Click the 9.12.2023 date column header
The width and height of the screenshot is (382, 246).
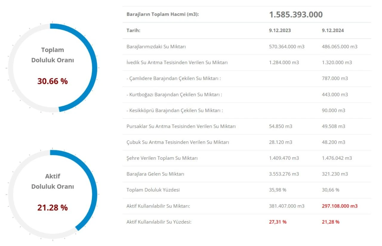pos(280,31)
